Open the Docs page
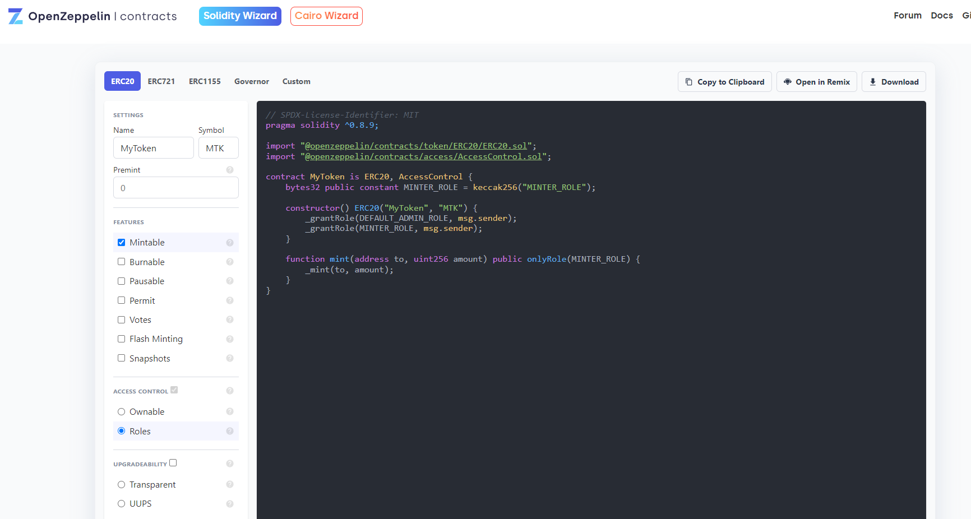 (942, 15)
